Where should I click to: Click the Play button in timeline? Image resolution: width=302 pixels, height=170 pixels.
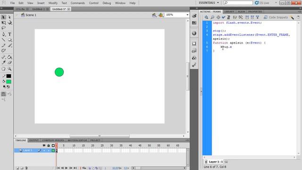click(x=67, y=168)
